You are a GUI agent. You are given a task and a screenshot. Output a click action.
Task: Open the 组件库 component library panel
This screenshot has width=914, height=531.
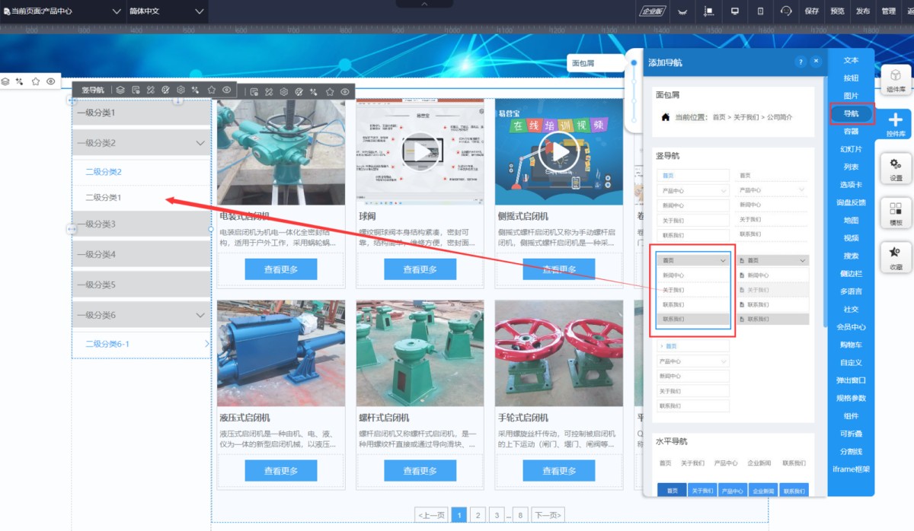[x=896, y=80]
